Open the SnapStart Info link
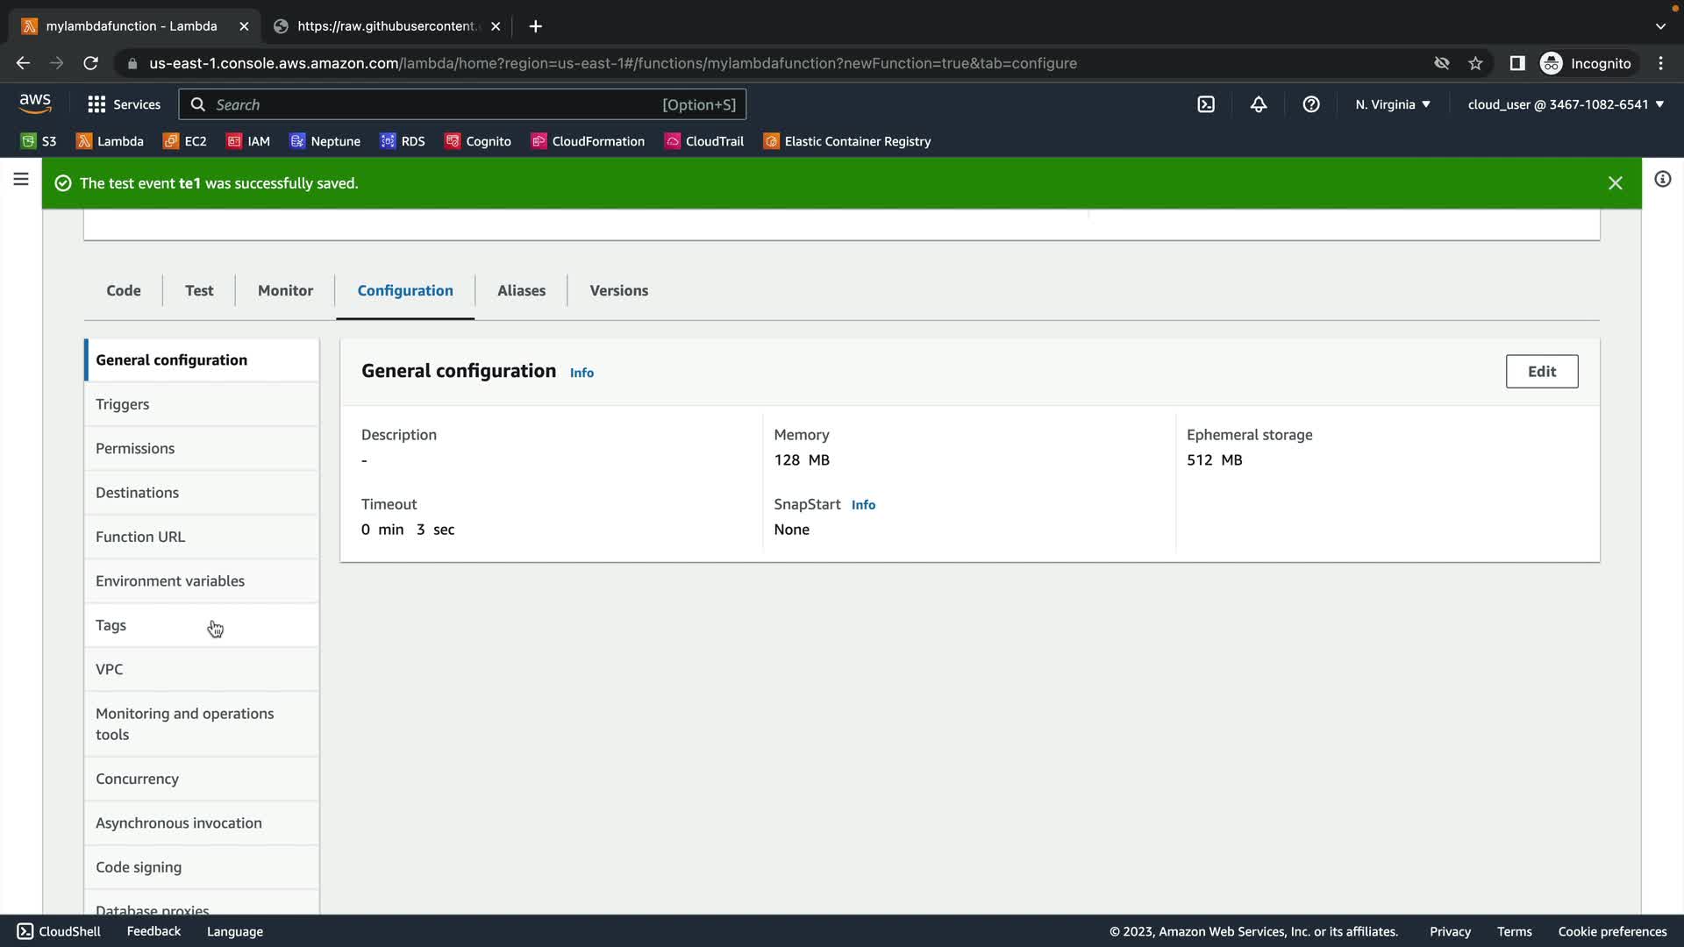This screenshot has height=947, width=1684. [x=863, y=505]
